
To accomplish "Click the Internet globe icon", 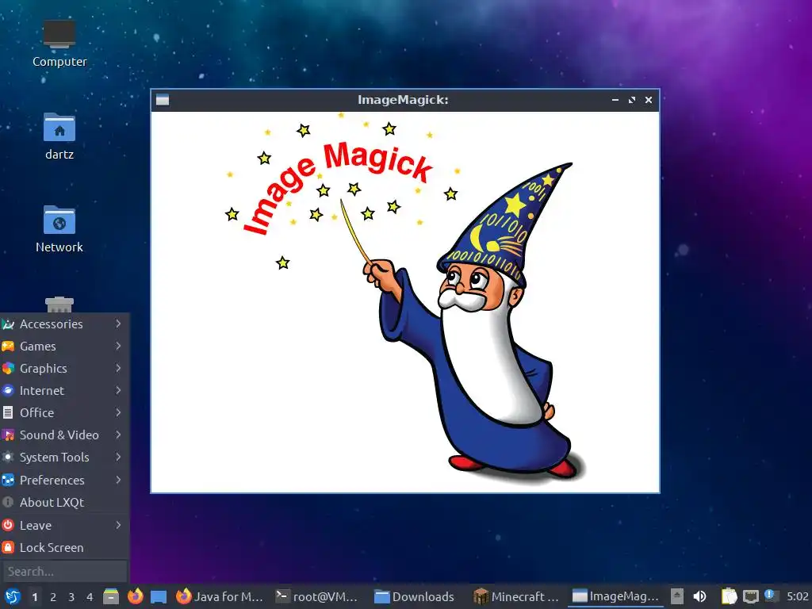I will pyautogui.click(x=8, y=391).
